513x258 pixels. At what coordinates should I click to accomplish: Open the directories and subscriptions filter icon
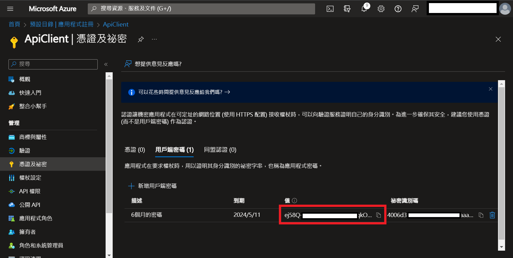pyautogui.click(x=347, y=9)
